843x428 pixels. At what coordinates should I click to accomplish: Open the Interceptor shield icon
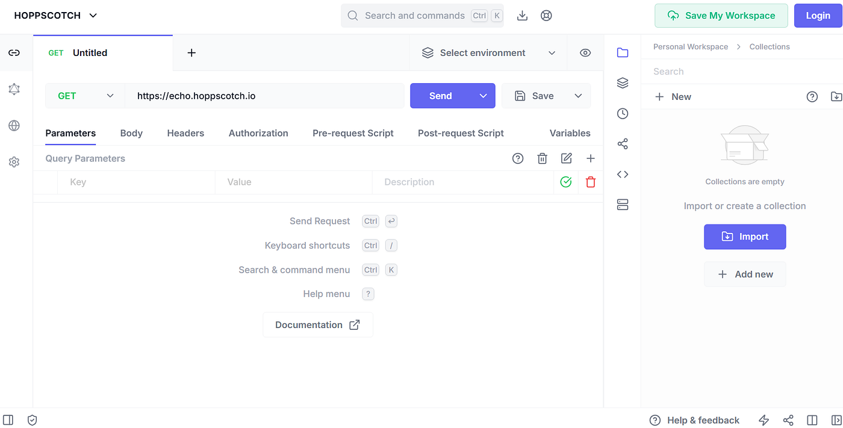click(33, 420)
